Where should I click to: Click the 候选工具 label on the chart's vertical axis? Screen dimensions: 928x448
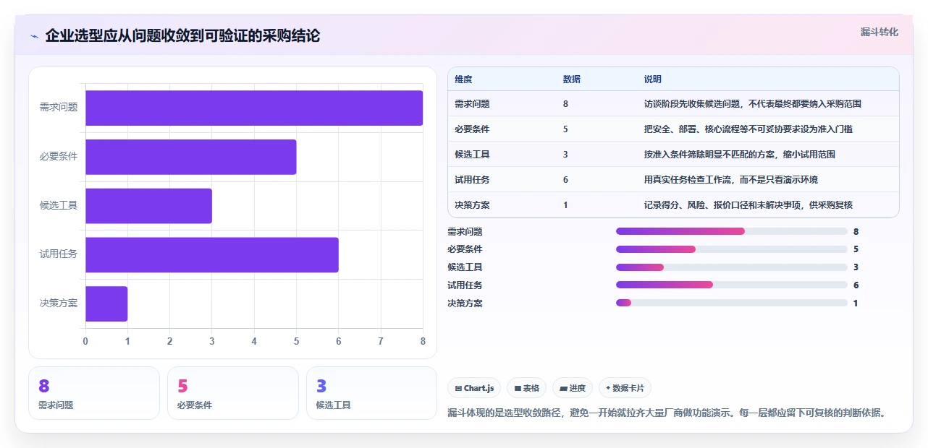pos(59,205)
